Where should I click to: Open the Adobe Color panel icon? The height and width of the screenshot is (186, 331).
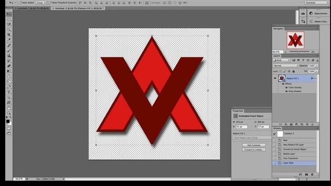[x=311, y=21]
